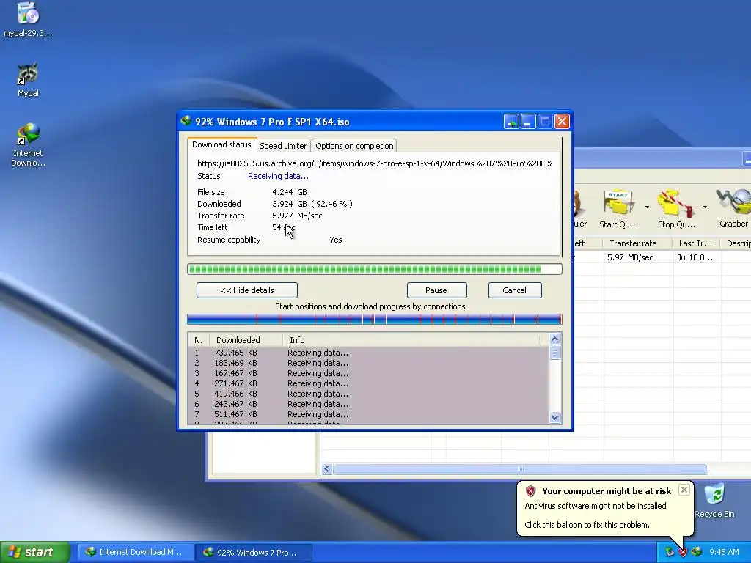Click the 4.244 GB file size value
Screen dimensions: 751x563
[x=289, y=192]
